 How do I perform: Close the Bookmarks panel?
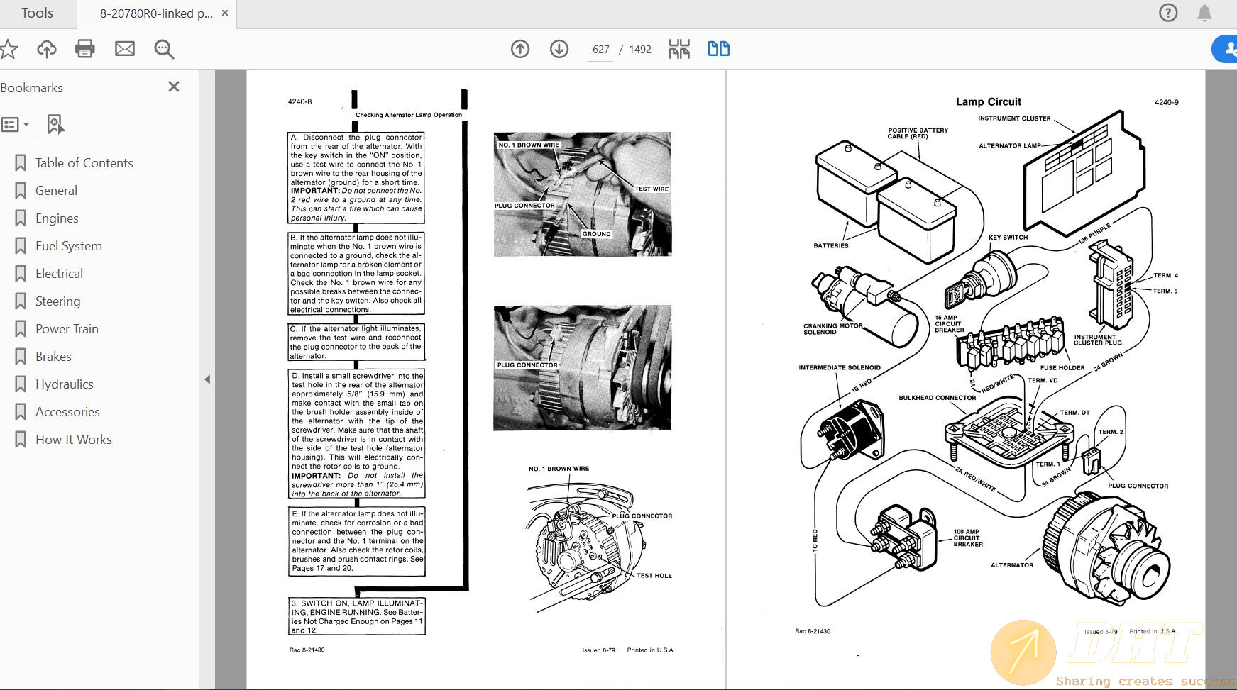[173, 87]
